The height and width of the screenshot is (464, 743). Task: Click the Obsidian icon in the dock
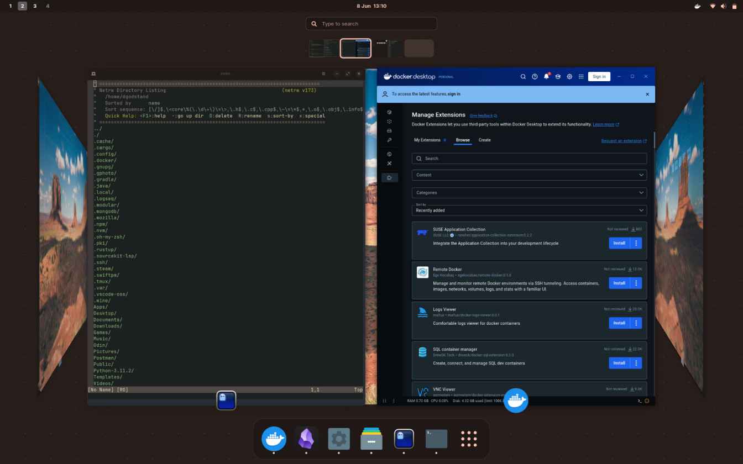[x=306, y=439]
